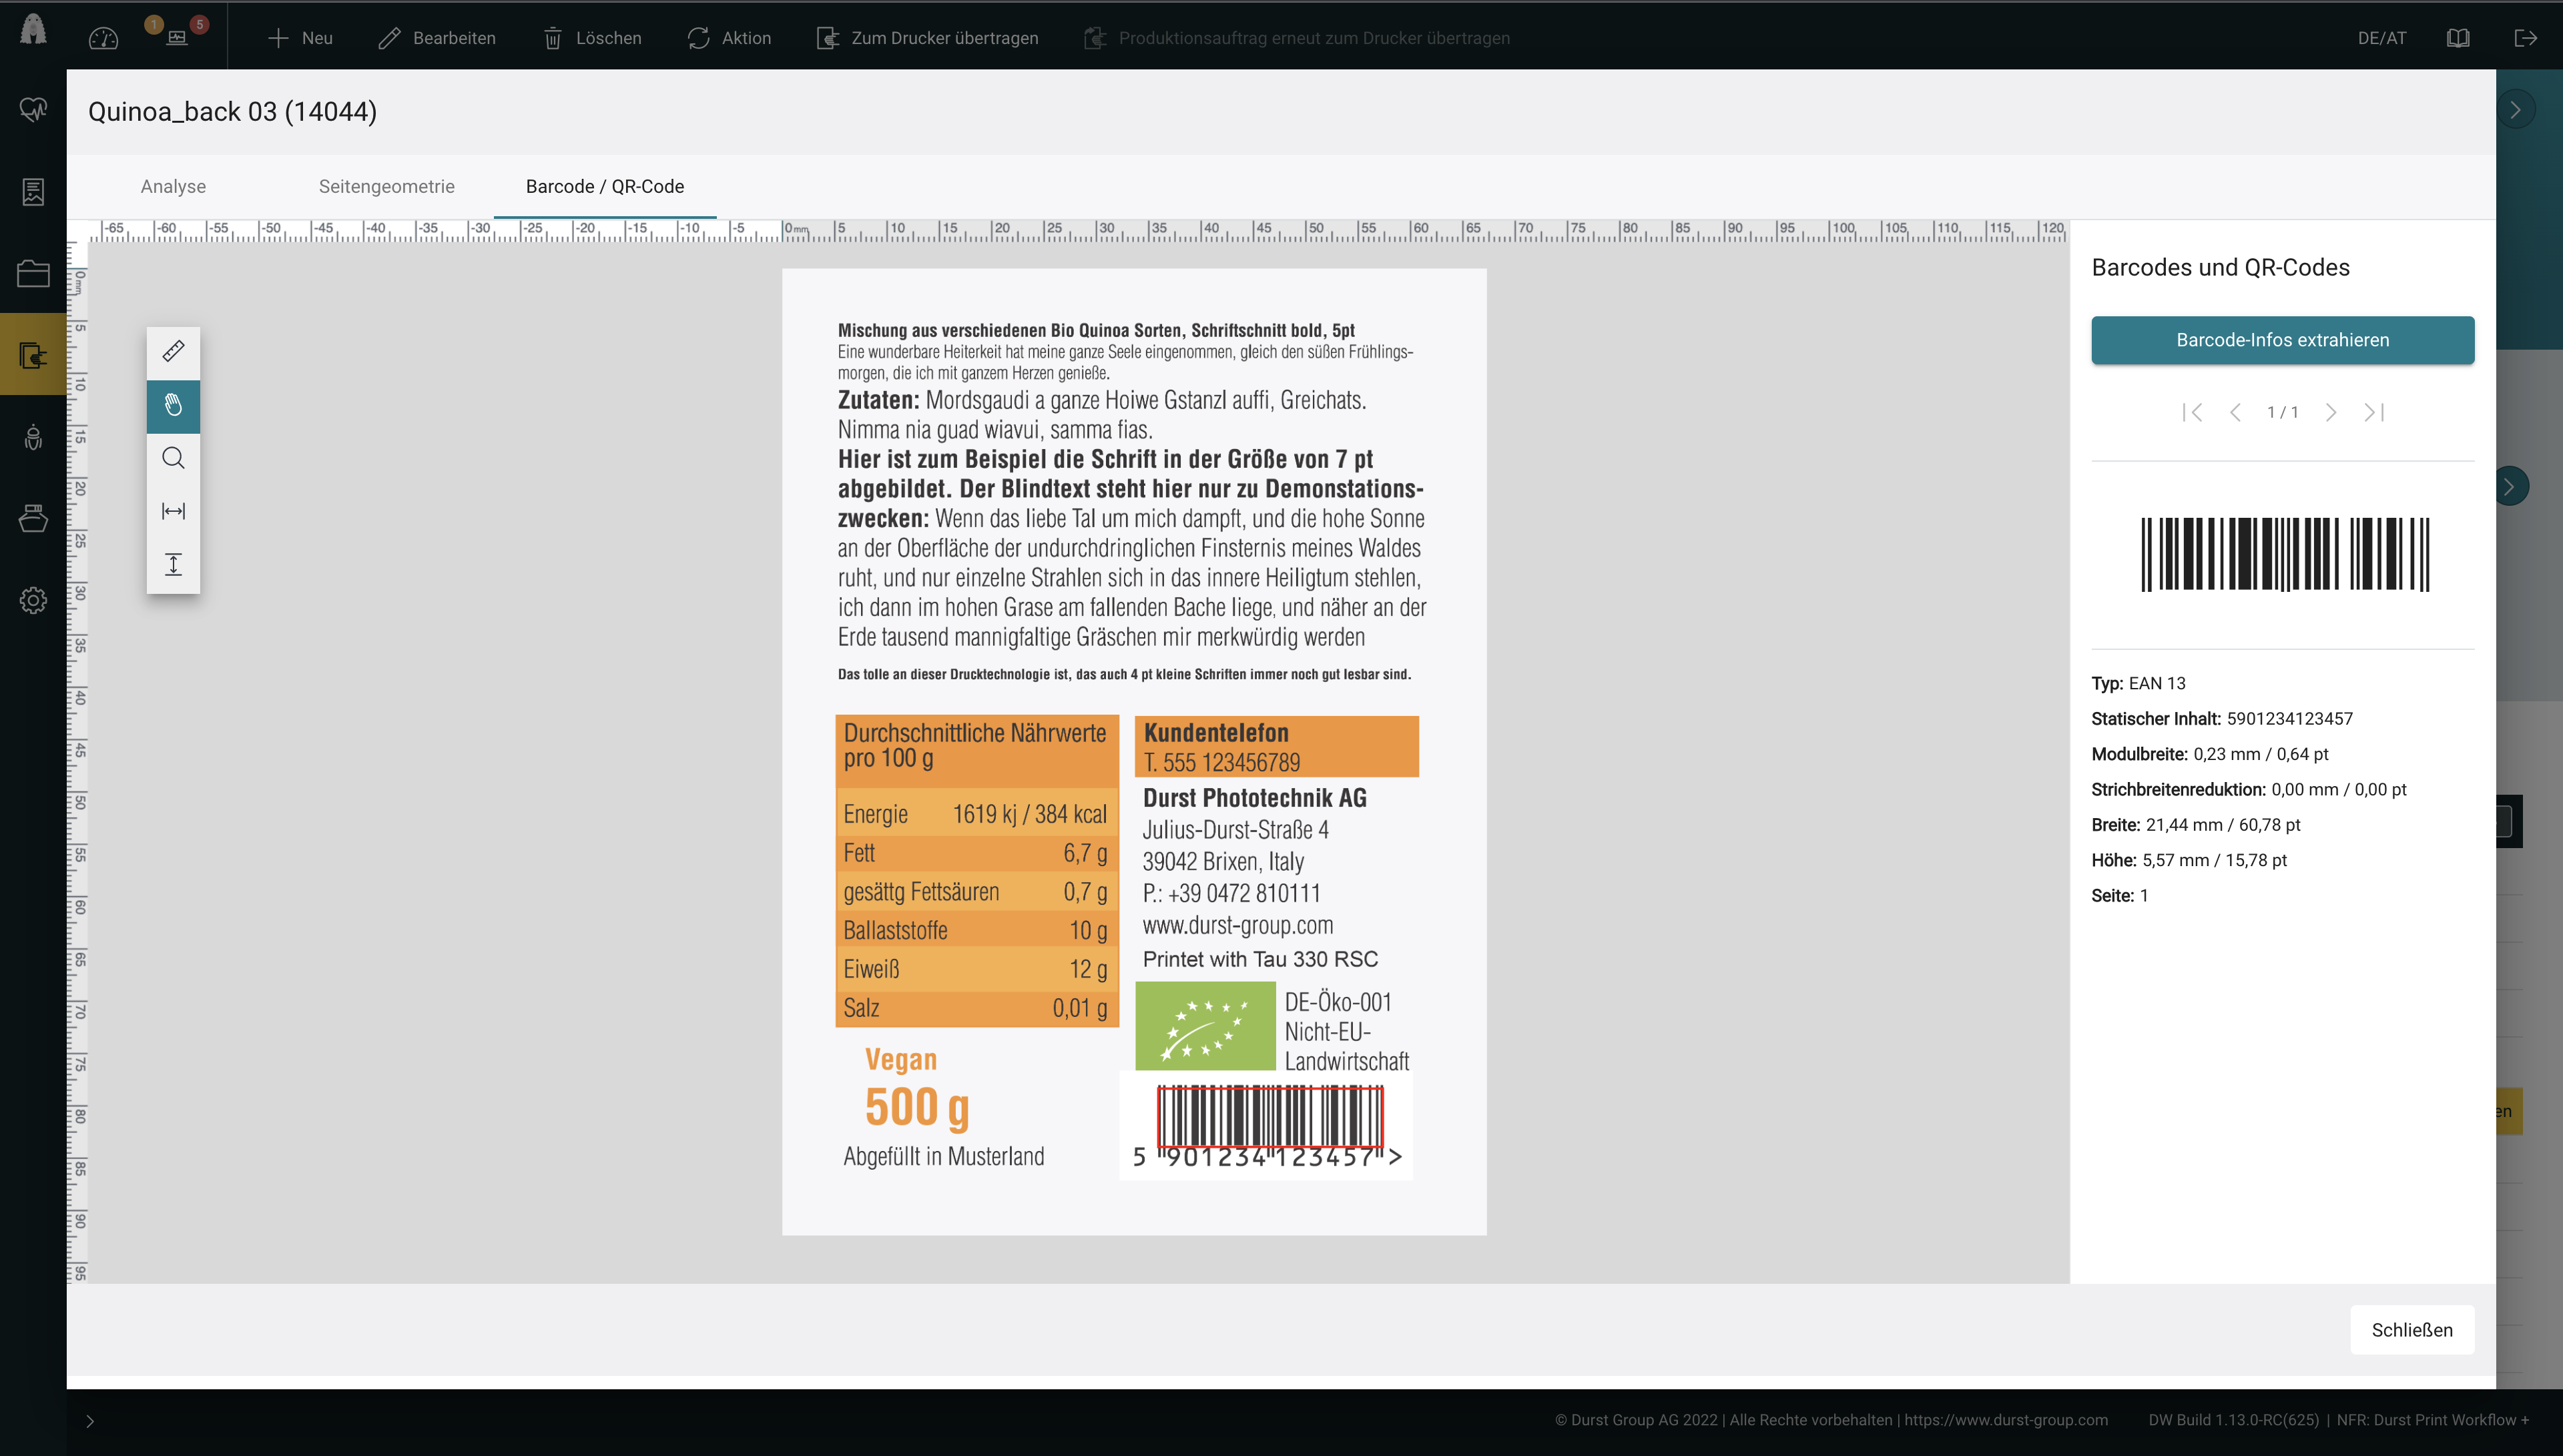The image size is (2563, 1456).
Task: Click the round arrow button behind dialog
Action: point(2510,487)
